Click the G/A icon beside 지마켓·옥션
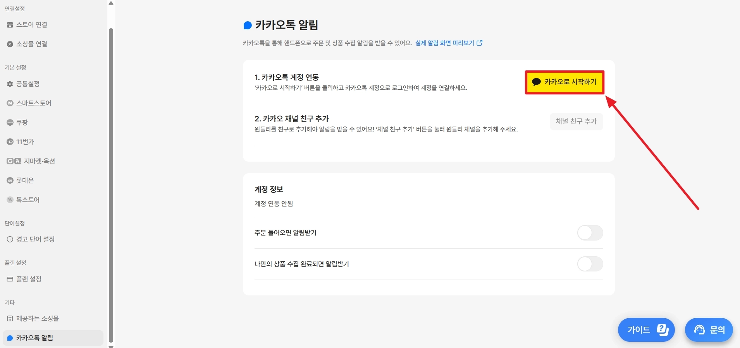Screen dimensions: 740x348 coord(14,161)
